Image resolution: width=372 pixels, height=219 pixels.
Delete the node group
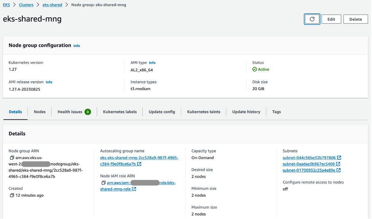[x=355, y=19]
